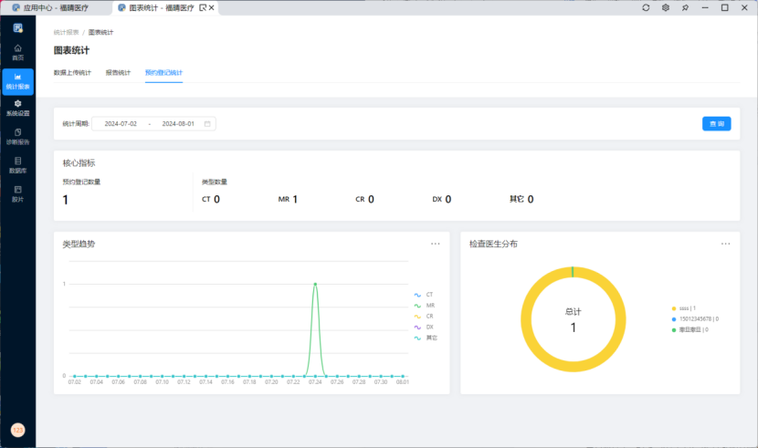Open 首页 home in sidebar
Screen dimensions: 758x448
[17, 51]
